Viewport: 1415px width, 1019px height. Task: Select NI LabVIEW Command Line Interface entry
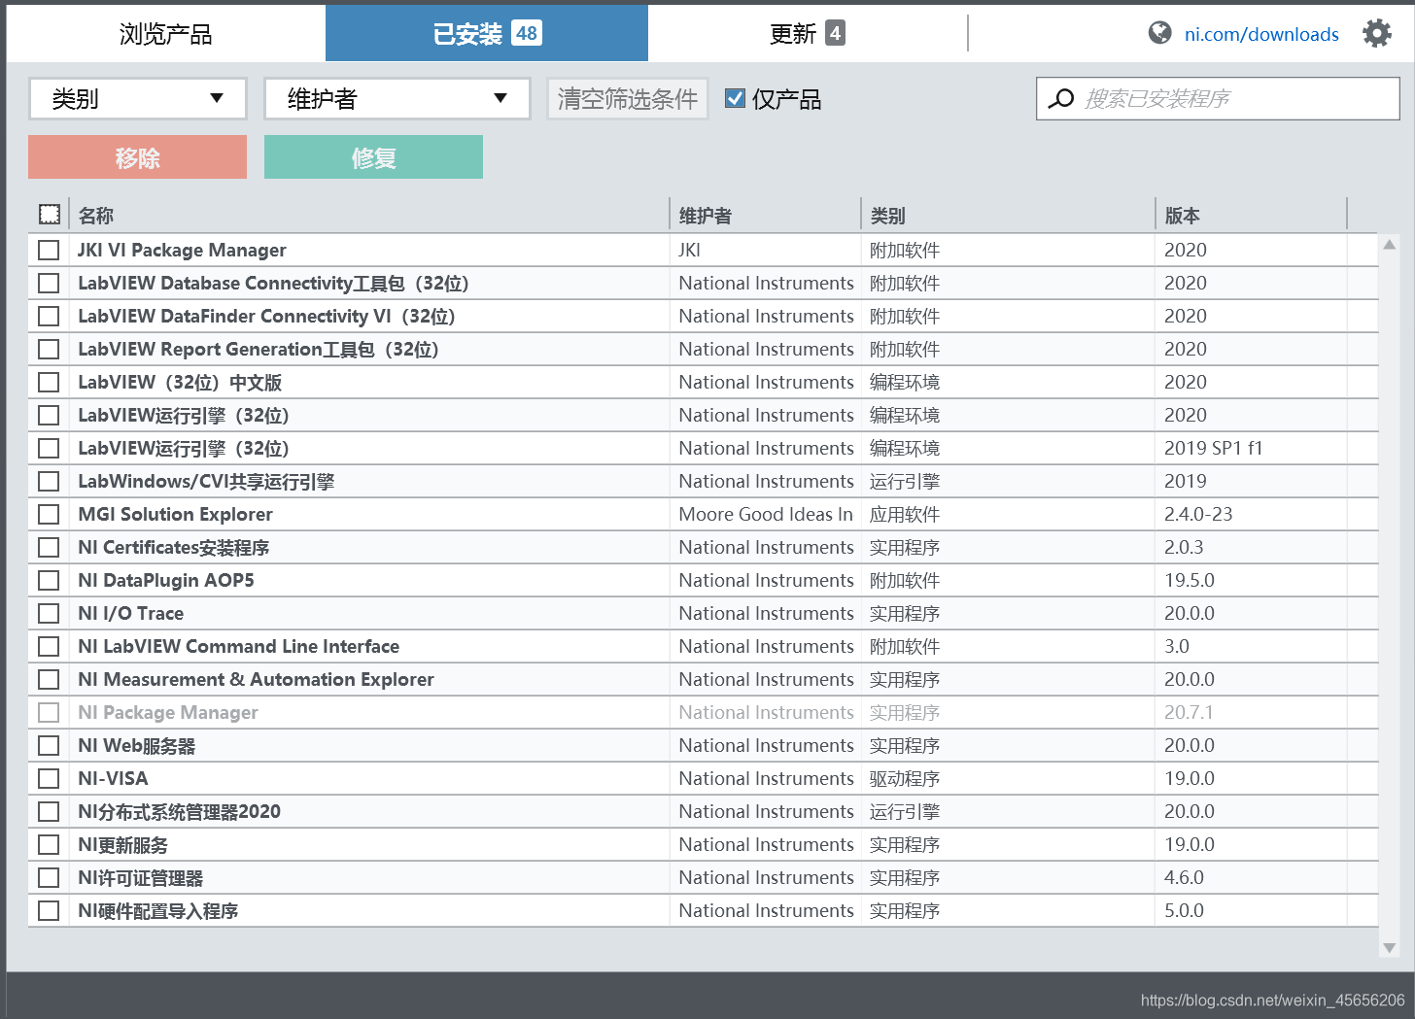tap(239, 646)
